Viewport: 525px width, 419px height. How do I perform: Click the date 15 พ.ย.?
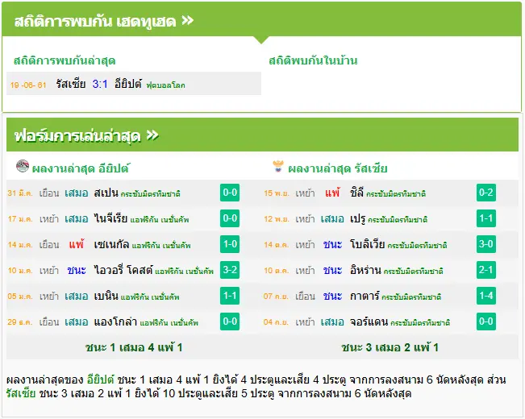[277, 193]
